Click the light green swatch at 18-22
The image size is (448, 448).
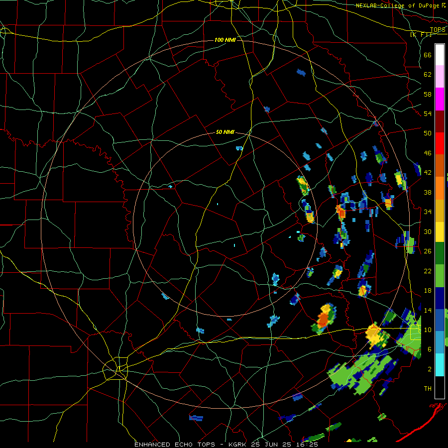point(440,276)
